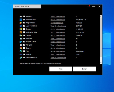Click the Program data size 483 328
Viewport: 114px width, 92px height.
(x=79, y=23)
